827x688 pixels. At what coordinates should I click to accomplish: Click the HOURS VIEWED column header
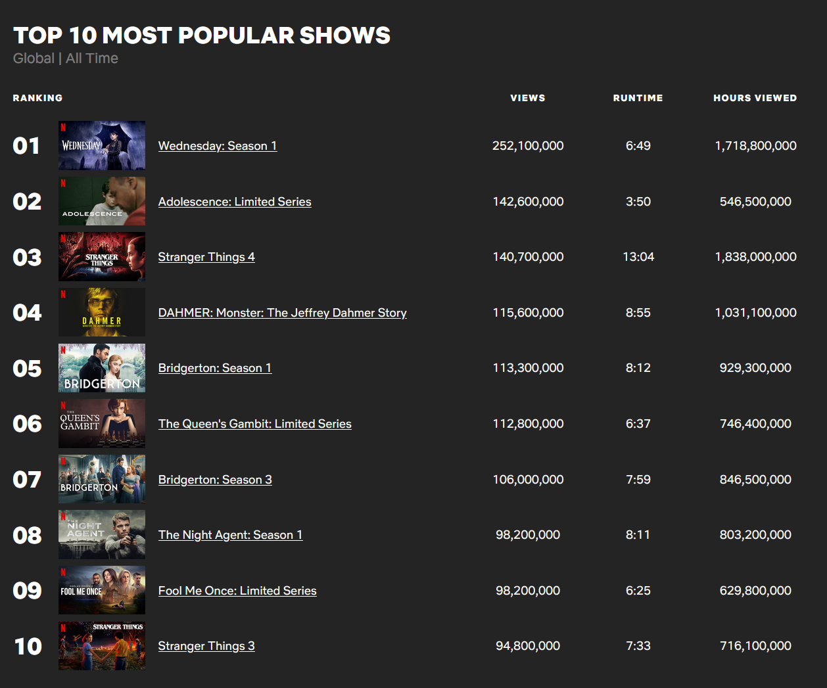pos(755,98)
